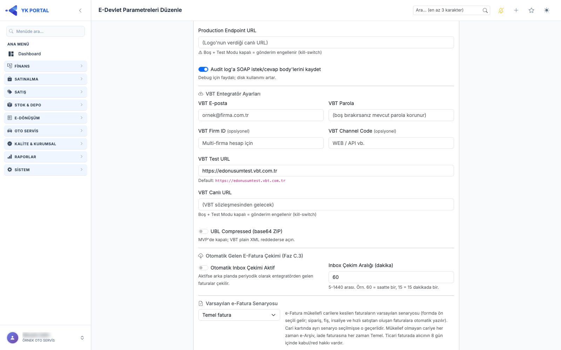Click the user avatar icon

tap(13, 338)
